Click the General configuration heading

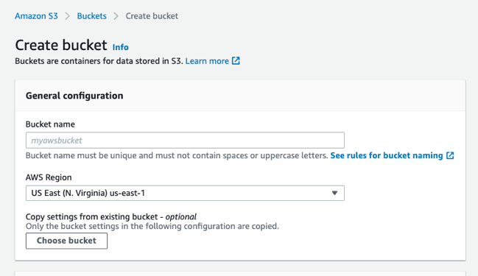tap(74, 96)
